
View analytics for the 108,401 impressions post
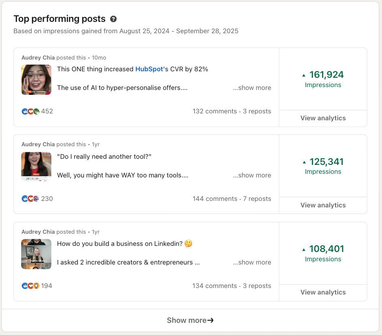(x=323, y=292)
